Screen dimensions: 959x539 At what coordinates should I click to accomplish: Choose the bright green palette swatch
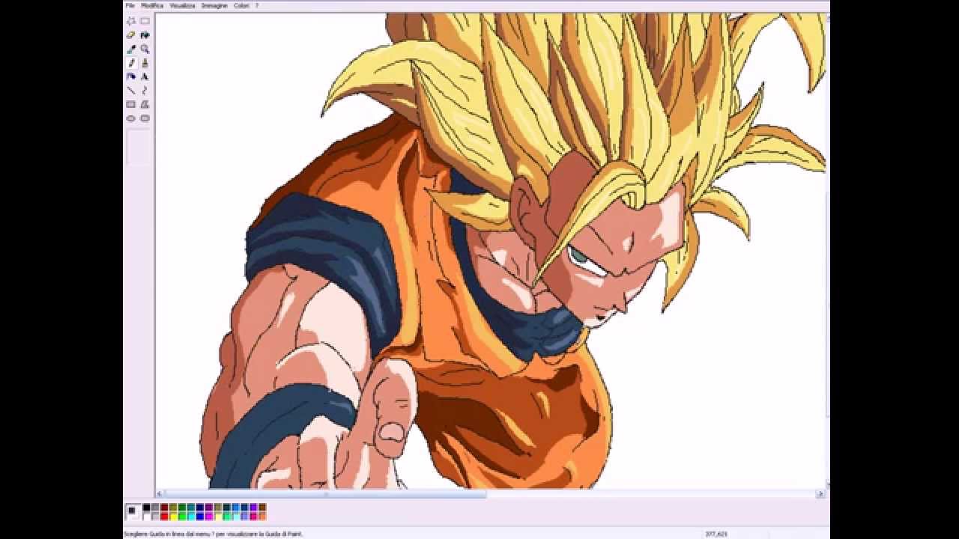click(182, 517)
